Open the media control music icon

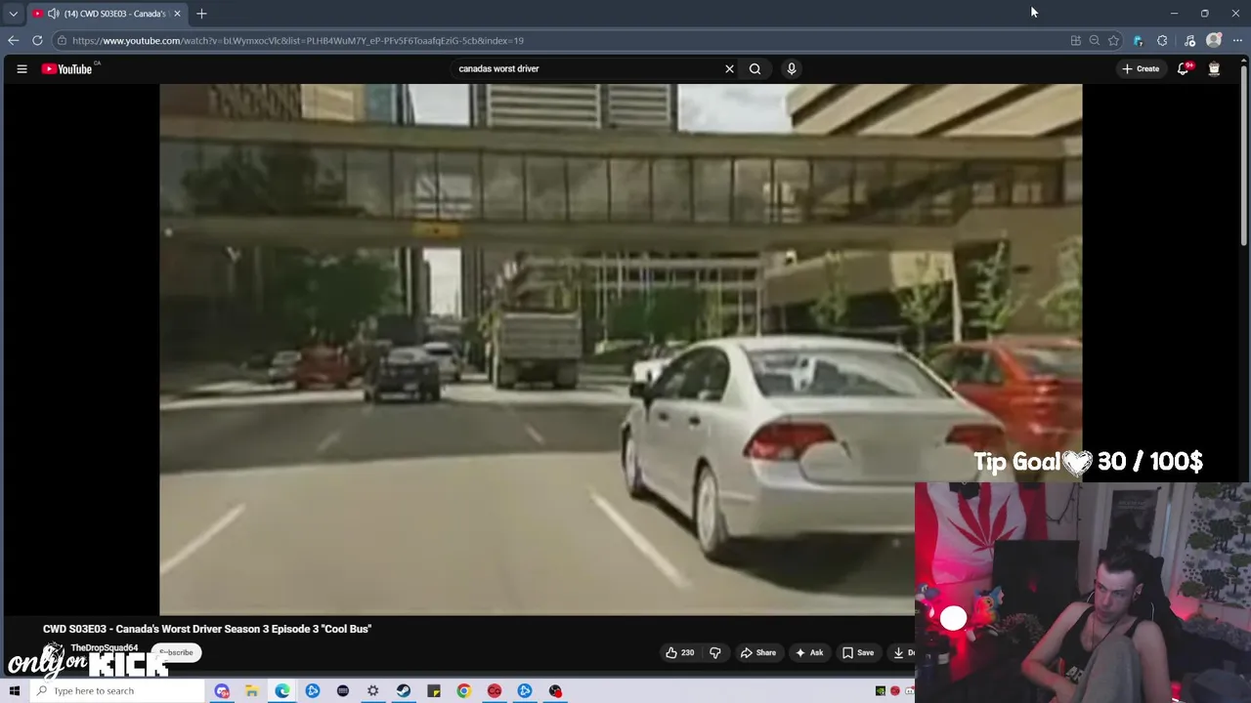(x=1189, y=40)
